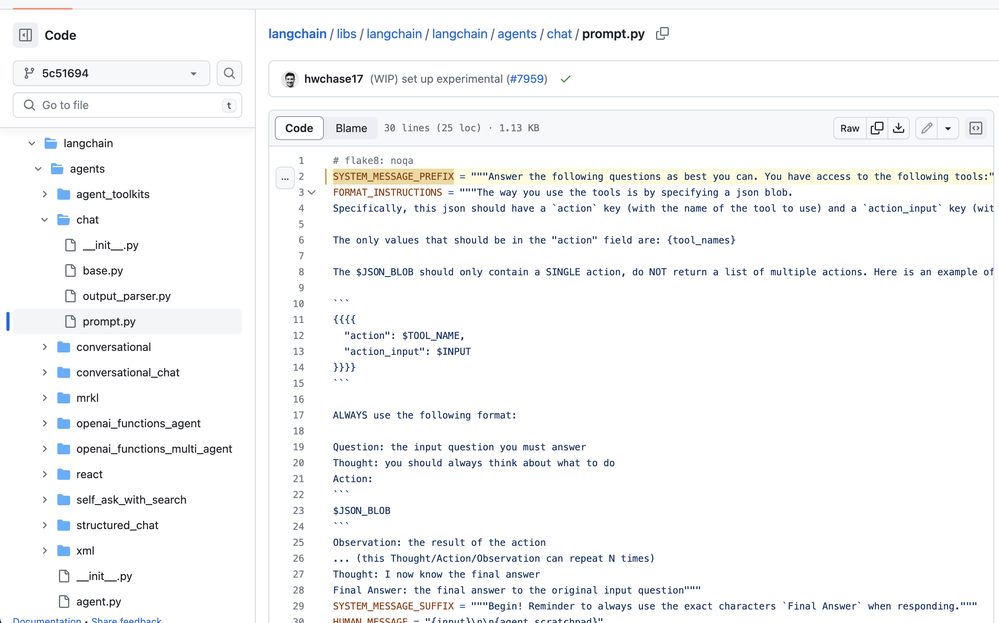Image resolution: width=999 pixels, height=623 pixels.
Task: Open the branch selector 5c51694
Action: (x=111, y=73)
